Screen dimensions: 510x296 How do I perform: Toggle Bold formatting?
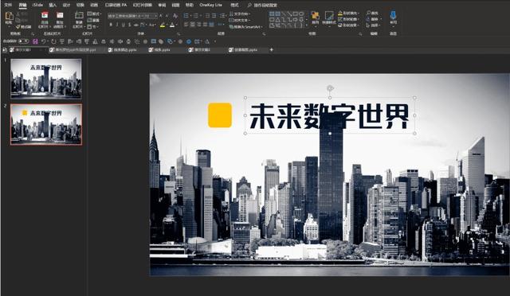(111, 25)
